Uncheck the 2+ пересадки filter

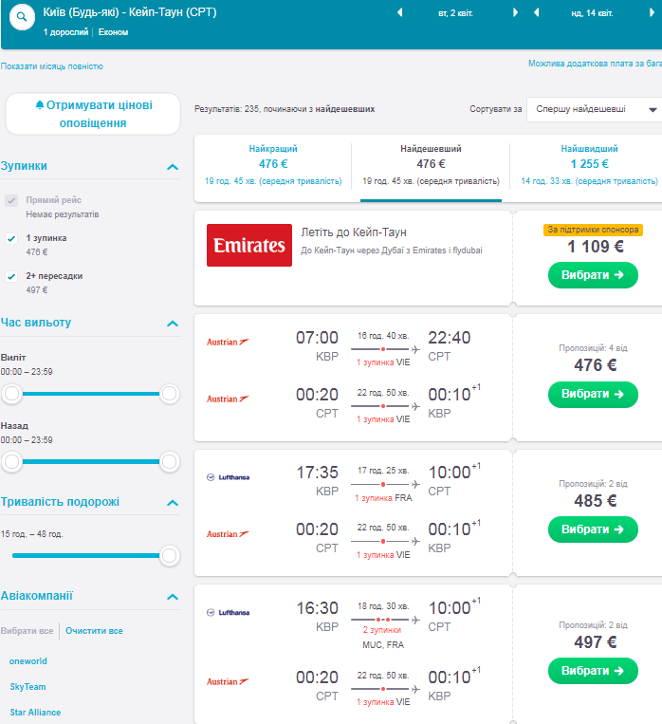(11, 276)
